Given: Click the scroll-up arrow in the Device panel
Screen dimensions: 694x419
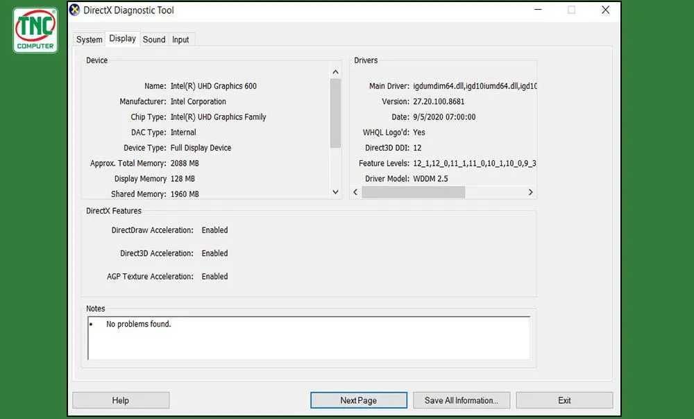Looking at the screenshot, I should [335, 71].
